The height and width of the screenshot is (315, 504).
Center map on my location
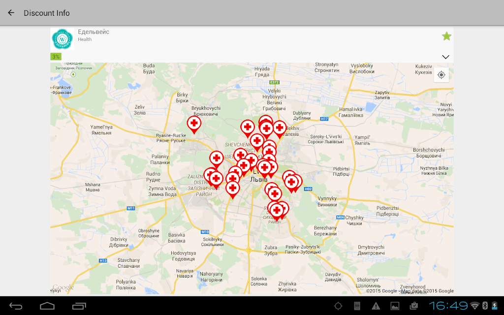coord(441,75)
